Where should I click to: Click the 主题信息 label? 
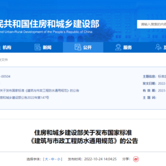tap(149, 76)
